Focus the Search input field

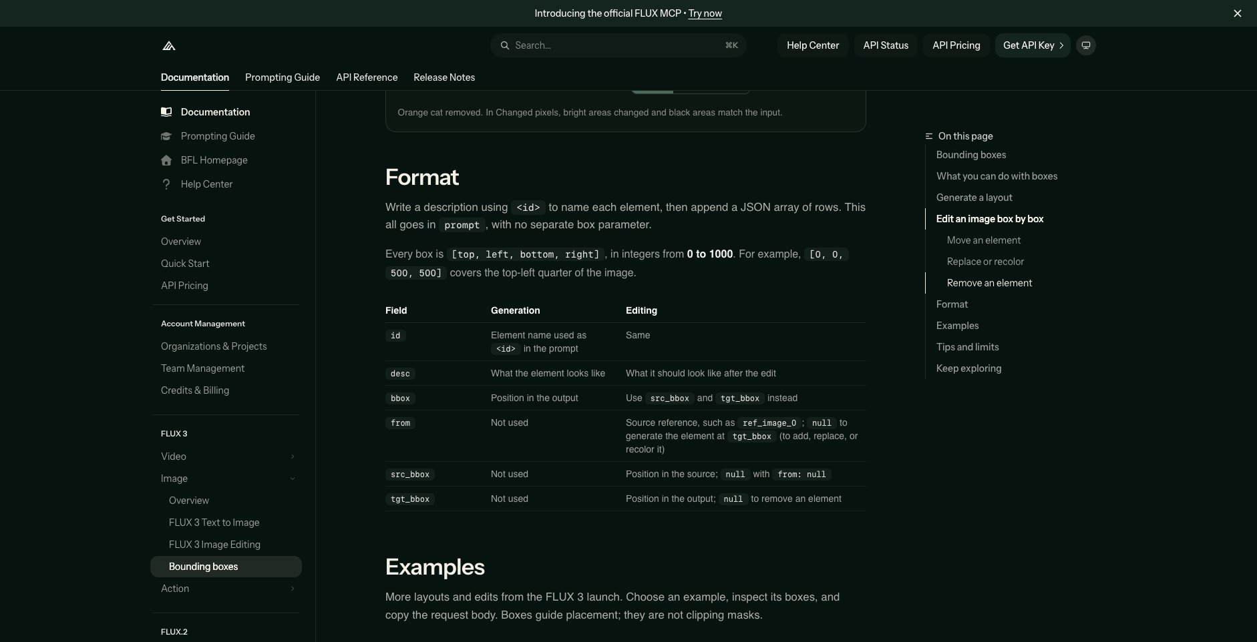coord(618,45)
